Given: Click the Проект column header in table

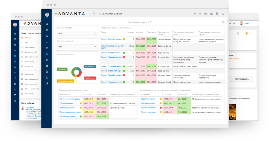Looking at the screenshot, I should [104, 32].
